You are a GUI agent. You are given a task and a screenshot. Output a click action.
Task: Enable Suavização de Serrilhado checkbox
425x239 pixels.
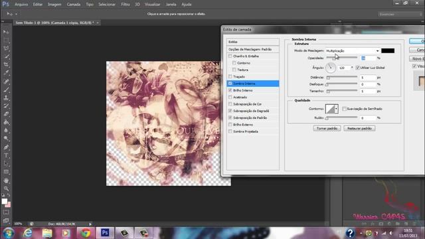[x=344, y=109]
